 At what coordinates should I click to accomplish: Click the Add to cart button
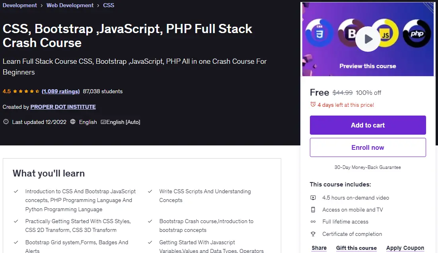[368, 125]
